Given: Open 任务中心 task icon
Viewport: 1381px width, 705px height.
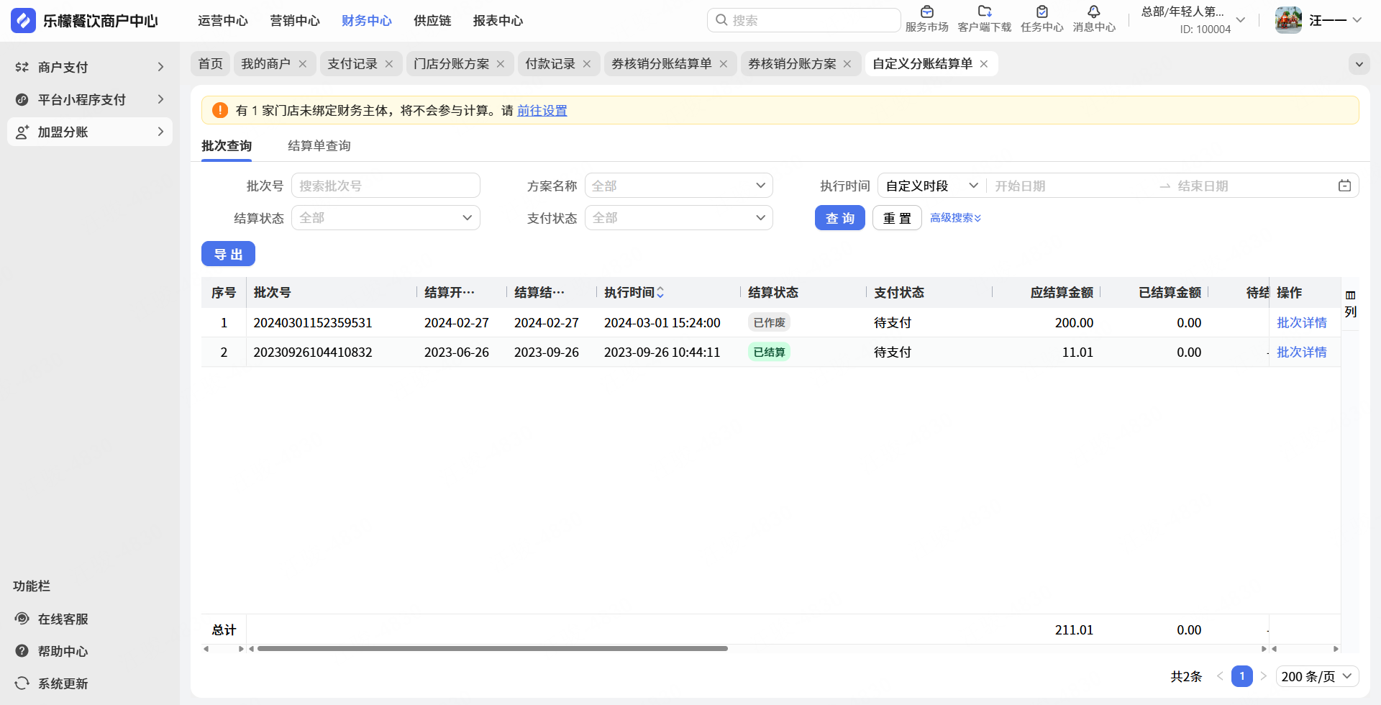Looking at the screenshot, I should click(x=1042, y=12).
